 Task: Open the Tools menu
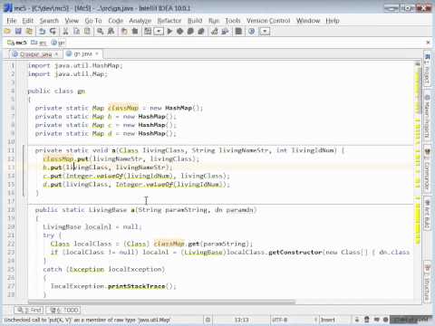(x=233, y=21)
